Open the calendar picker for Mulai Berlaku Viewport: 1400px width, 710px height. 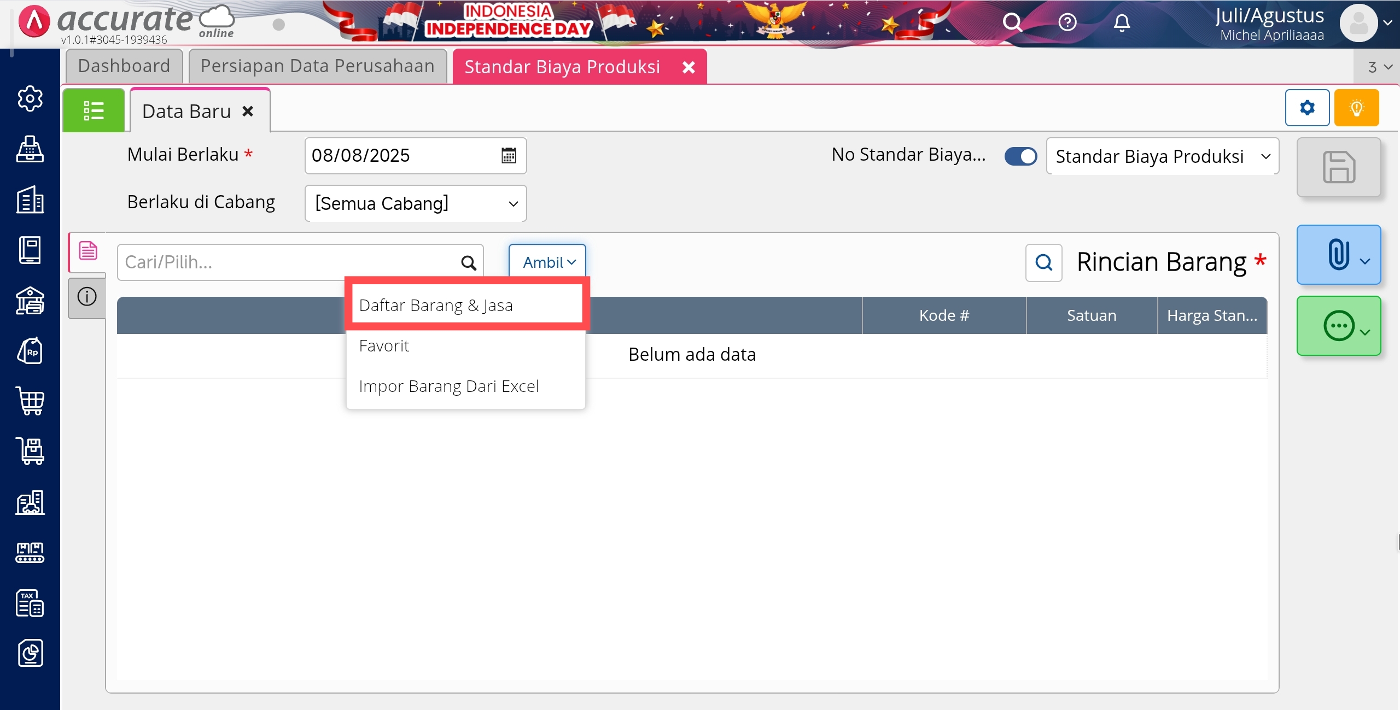(509, 156)
